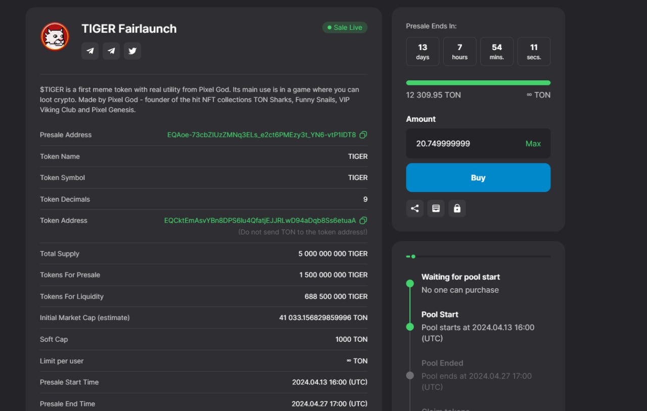Open the Twitter bird icon link

[x=132, y=51]
